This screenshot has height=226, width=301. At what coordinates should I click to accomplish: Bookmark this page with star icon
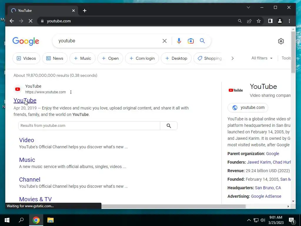pos(259,21)
